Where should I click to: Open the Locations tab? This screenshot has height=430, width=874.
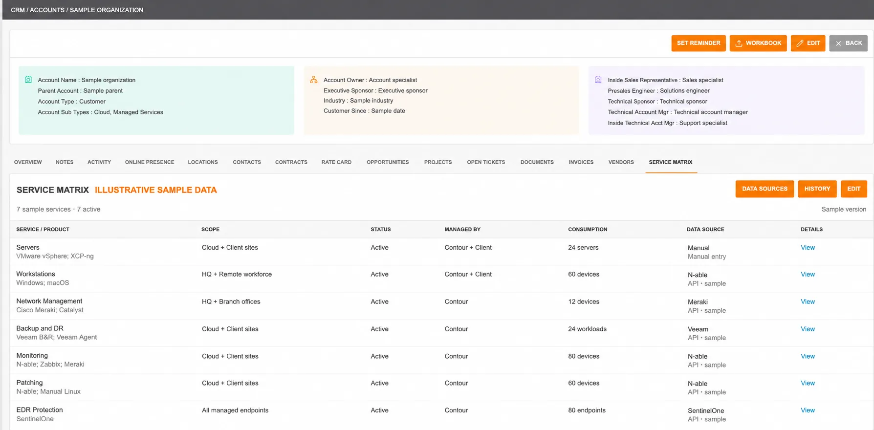click(x=203, y=162)
